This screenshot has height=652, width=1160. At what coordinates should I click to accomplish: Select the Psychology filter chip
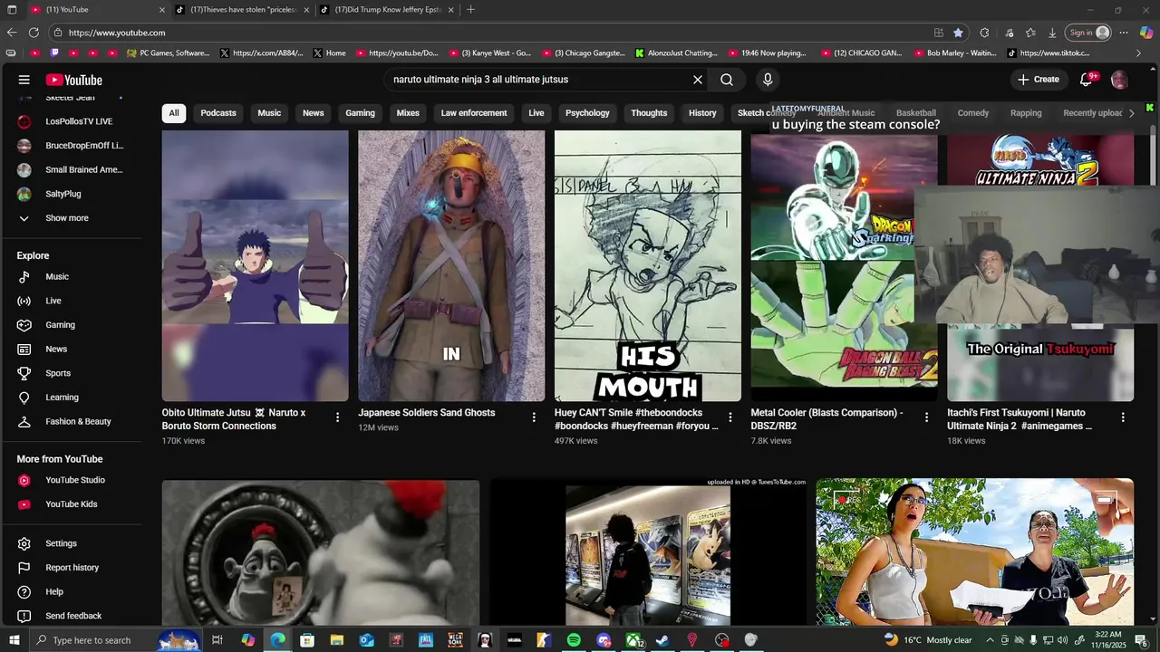pyautogui.click(x=587, y=113)
